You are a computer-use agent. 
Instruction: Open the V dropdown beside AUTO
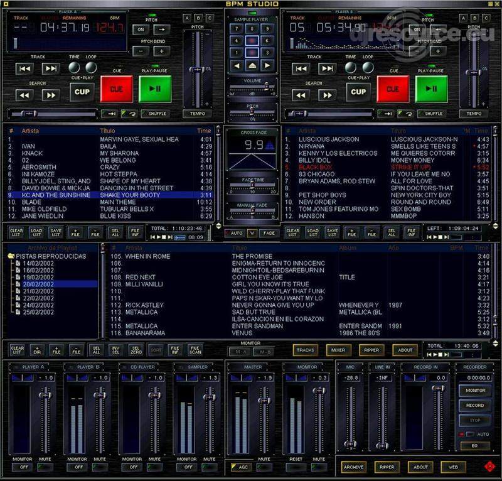click(252, 233)
